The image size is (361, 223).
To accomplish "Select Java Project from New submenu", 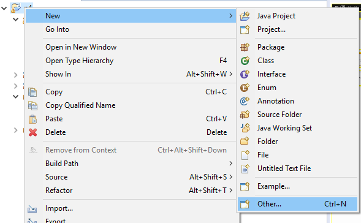I will coord(297,16).
